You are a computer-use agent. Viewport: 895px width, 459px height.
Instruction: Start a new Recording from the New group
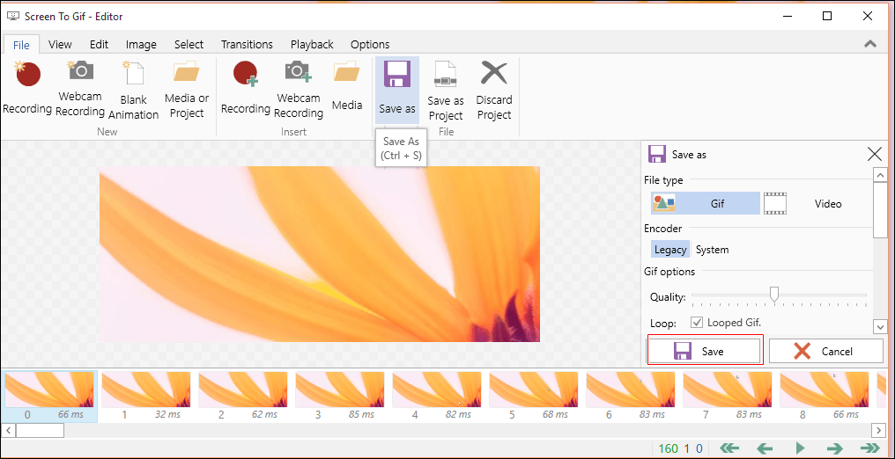[x=27, y=88]
